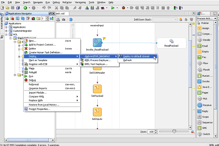Open the Refactor menu

pos(67,2)
